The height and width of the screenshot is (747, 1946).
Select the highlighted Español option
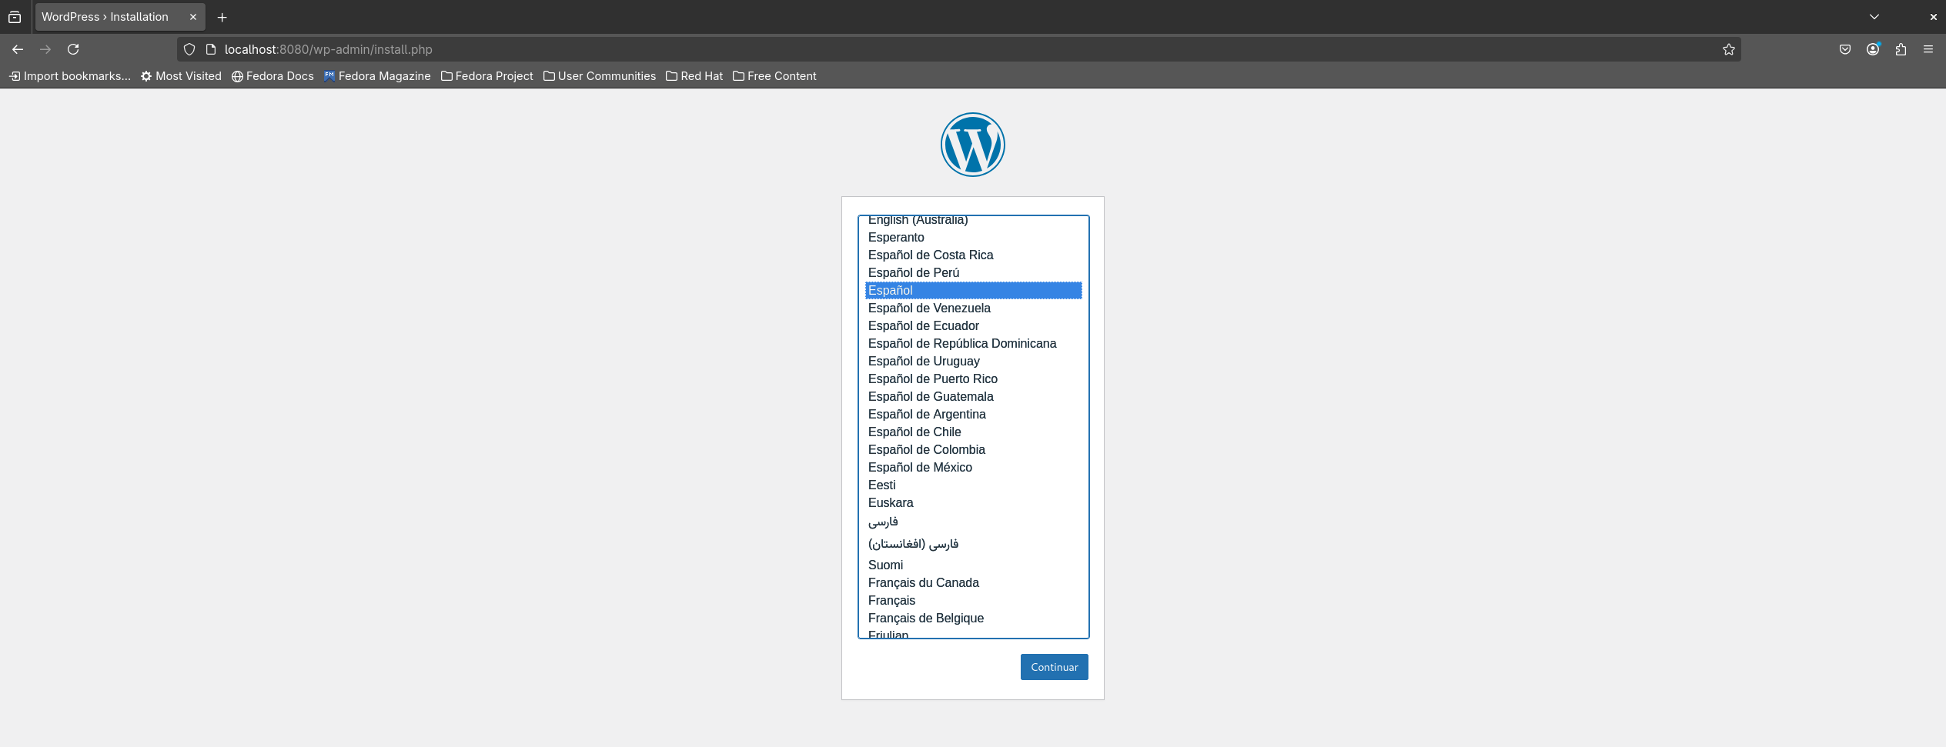pos(973,291)
